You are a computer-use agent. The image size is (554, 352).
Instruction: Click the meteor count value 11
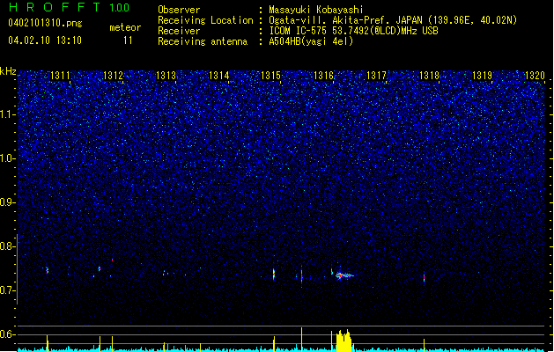coord(128,40)
